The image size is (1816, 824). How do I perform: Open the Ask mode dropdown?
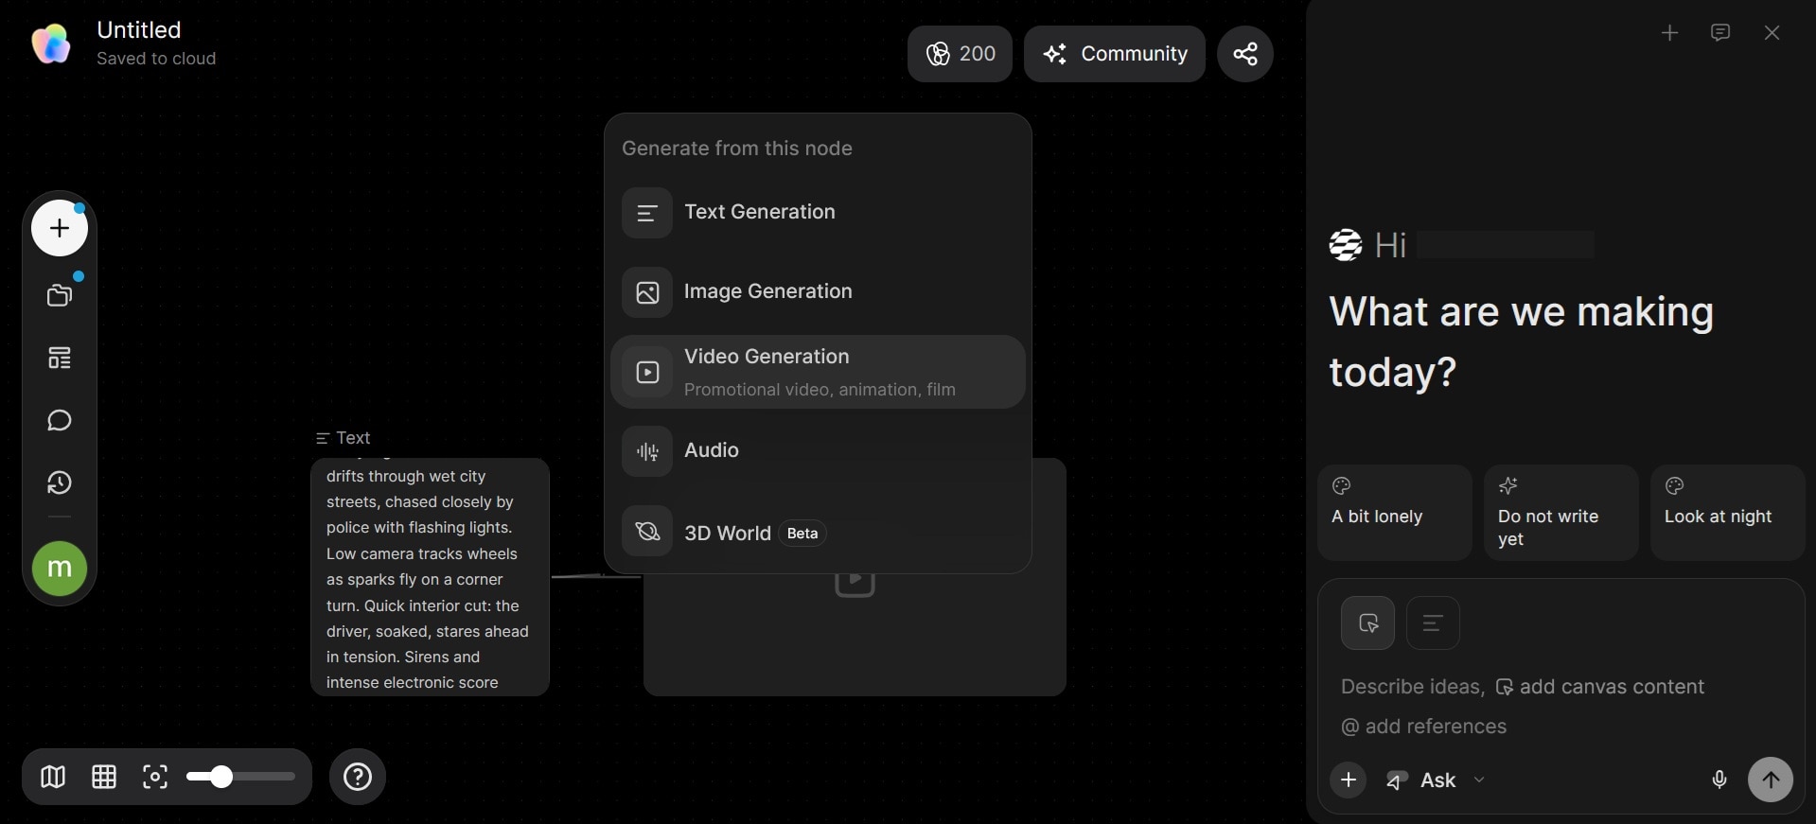coord(1437,780)
